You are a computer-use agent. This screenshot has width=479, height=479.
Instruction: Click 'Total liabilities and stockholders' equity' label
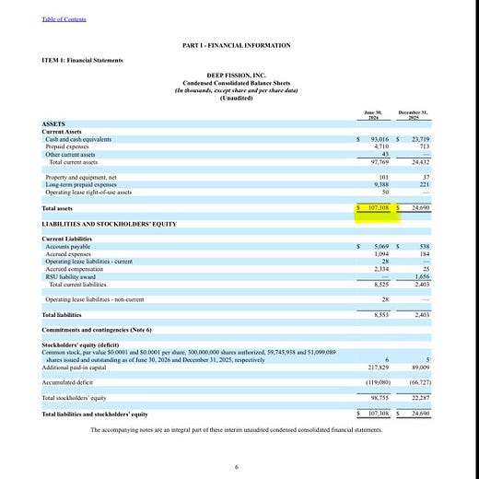[x=95, y=415]
